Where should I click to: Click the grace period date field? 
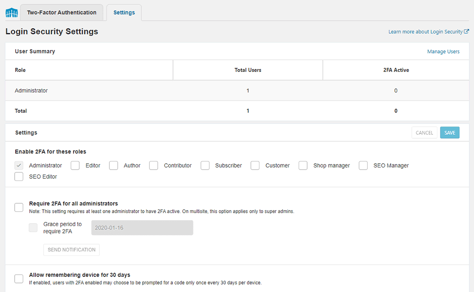coord(142,227)
